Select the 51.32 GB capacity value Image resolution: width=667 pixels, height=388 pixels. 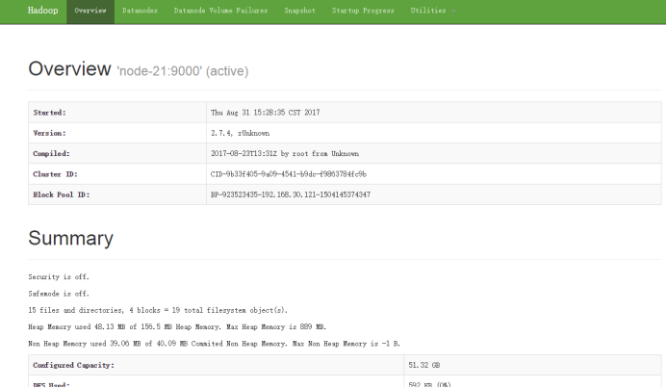(x=424, y=365)
